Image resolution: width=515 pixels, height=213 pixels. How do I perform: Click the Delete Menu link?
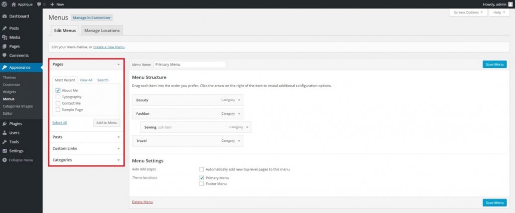tap(142, 202)
